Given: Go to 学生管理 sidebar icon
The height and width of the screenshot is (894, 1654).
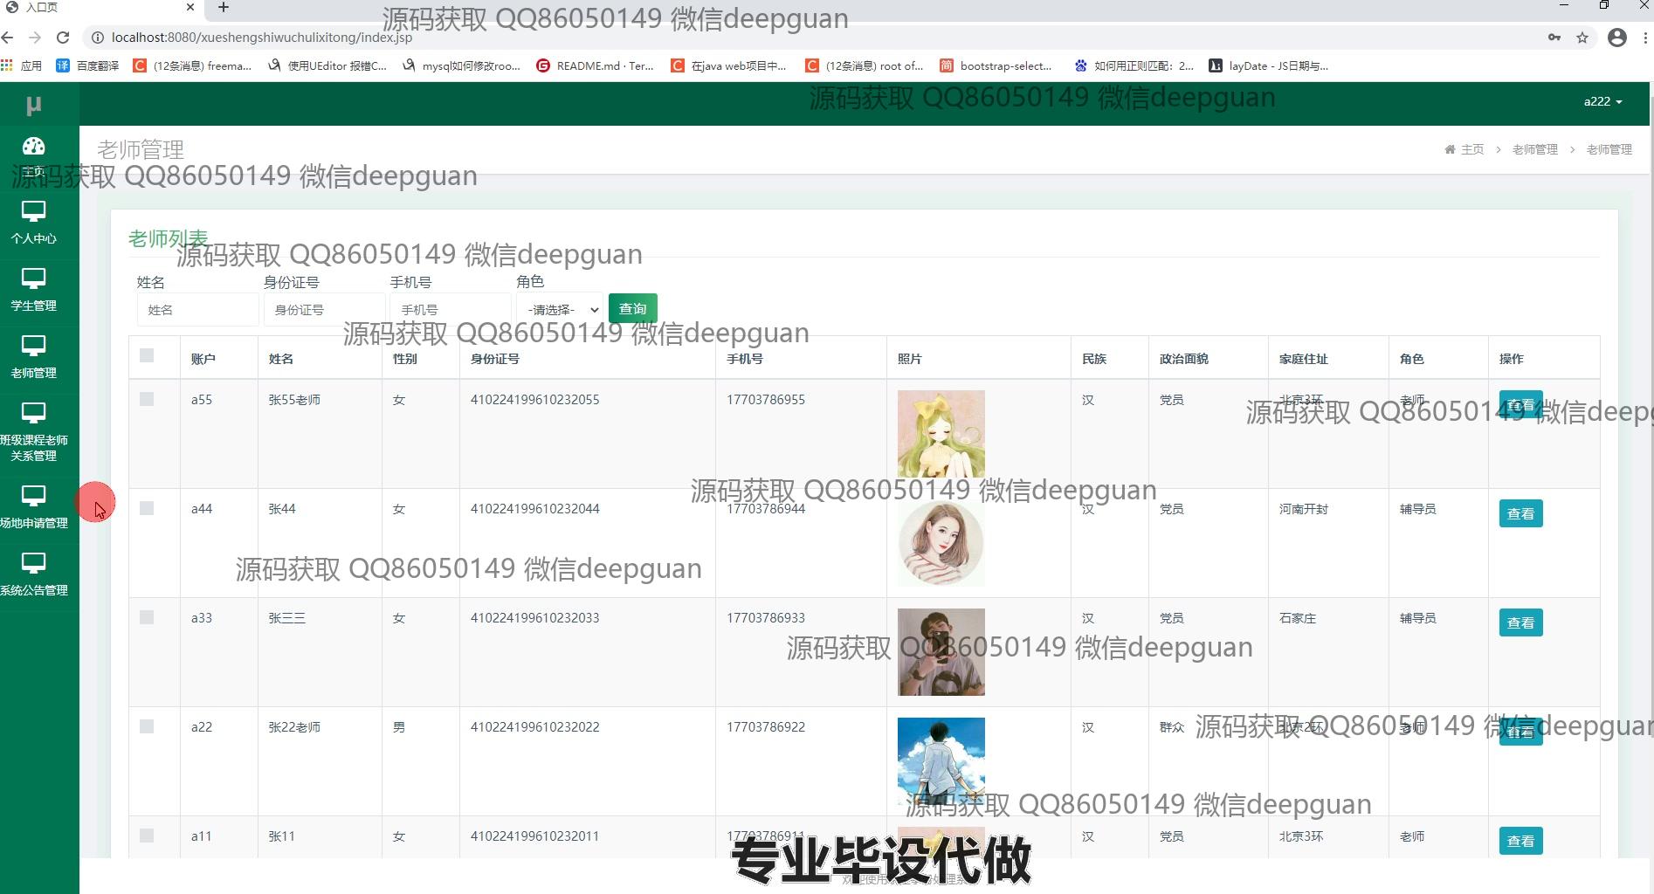Looking at the screenshot, I should tap(33, 279).
